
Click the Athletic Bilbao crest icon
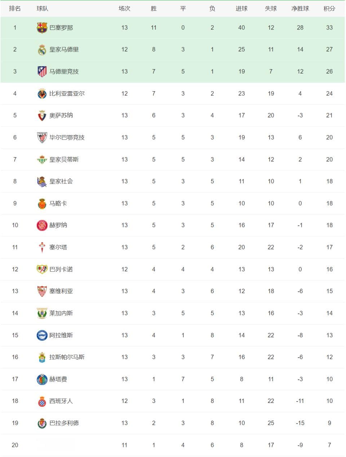[x=42, y=137]
